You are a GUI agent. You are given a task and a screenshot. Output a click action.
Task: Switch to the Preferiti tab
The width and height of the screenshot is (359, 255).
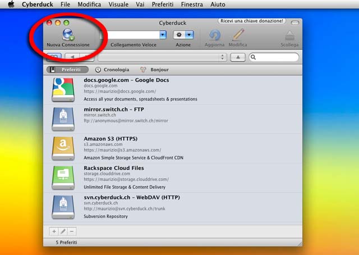point(67,70)
